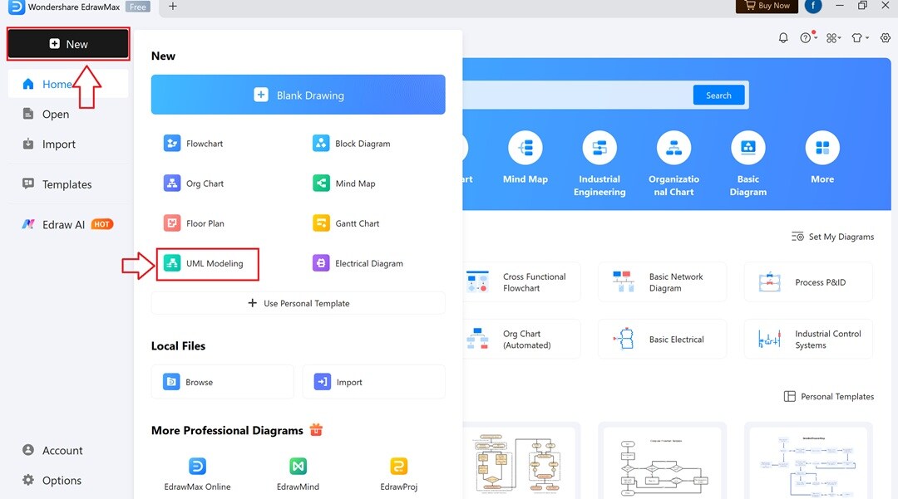This screenshot has height=499, width=898.
Task: Launch EdrawProj app
Action: 398,474
